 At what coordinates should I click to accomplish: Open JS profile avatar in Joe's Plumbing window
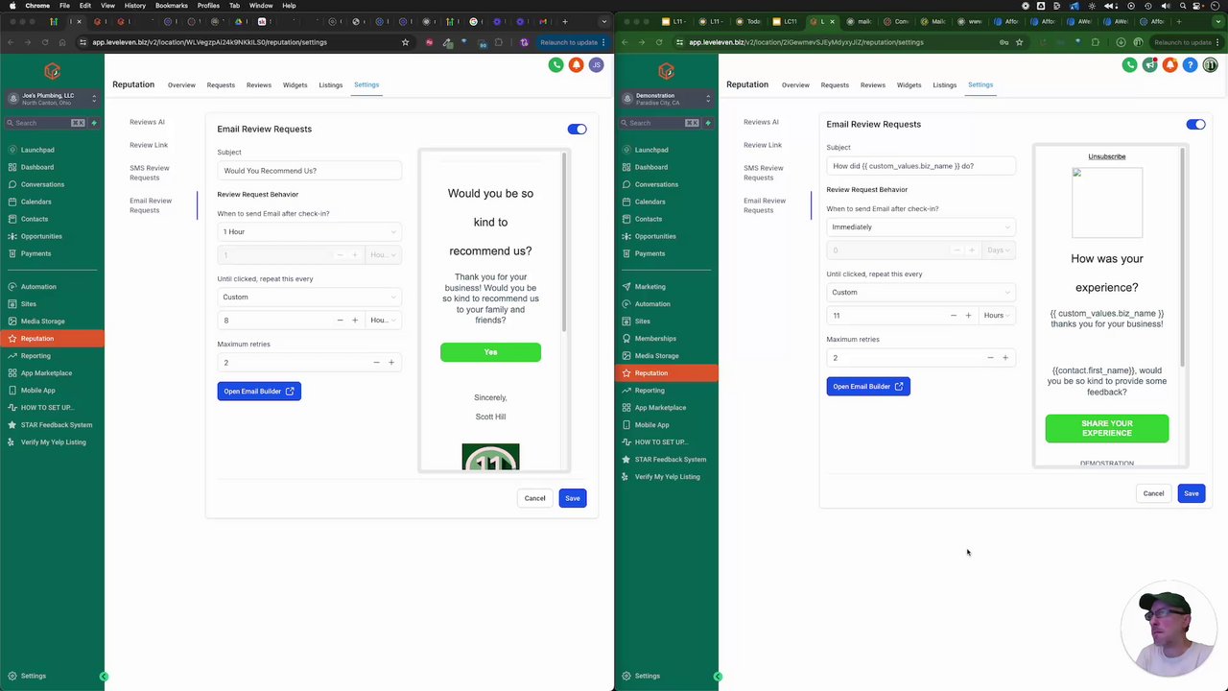pyautogui.click(x=597, y=65)
